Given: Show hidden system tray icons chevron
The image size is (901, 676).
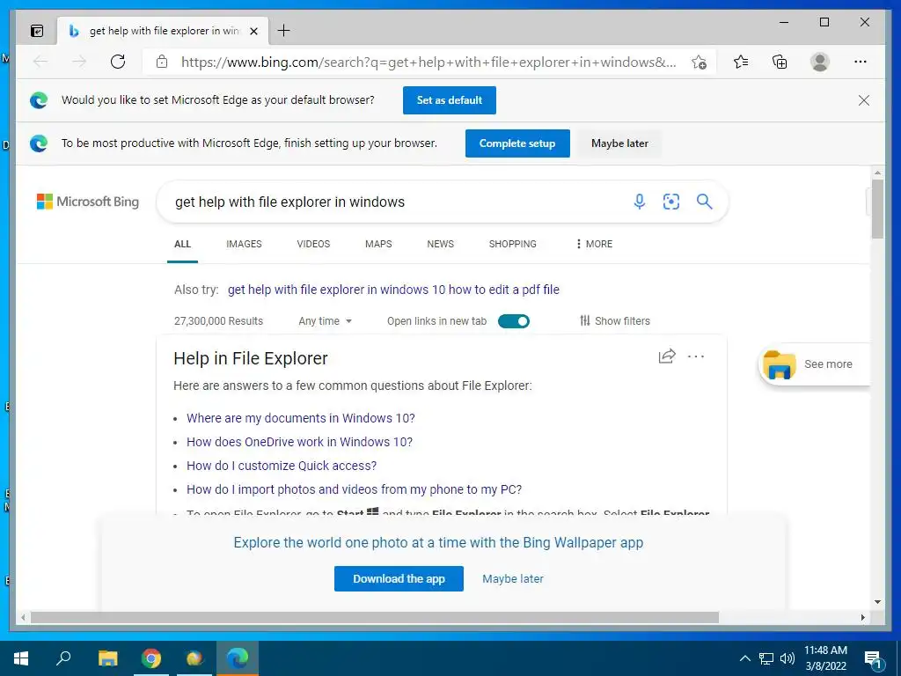Looking at the screenshot, I should pyautogui.click(x=744, y=658).
